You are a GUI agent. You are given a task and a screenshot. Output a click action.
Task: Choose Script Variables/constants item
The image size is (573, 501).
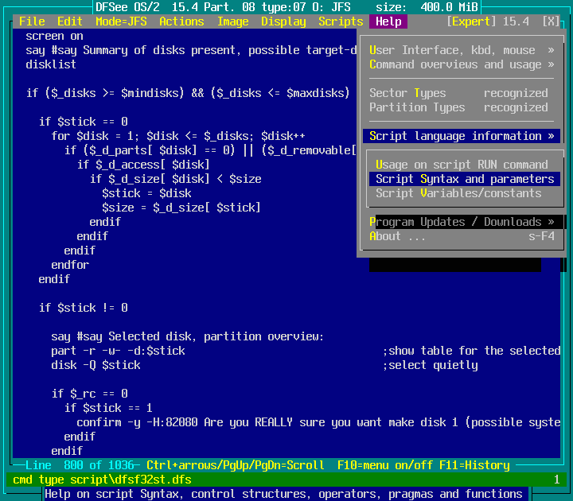pos(458,193)
